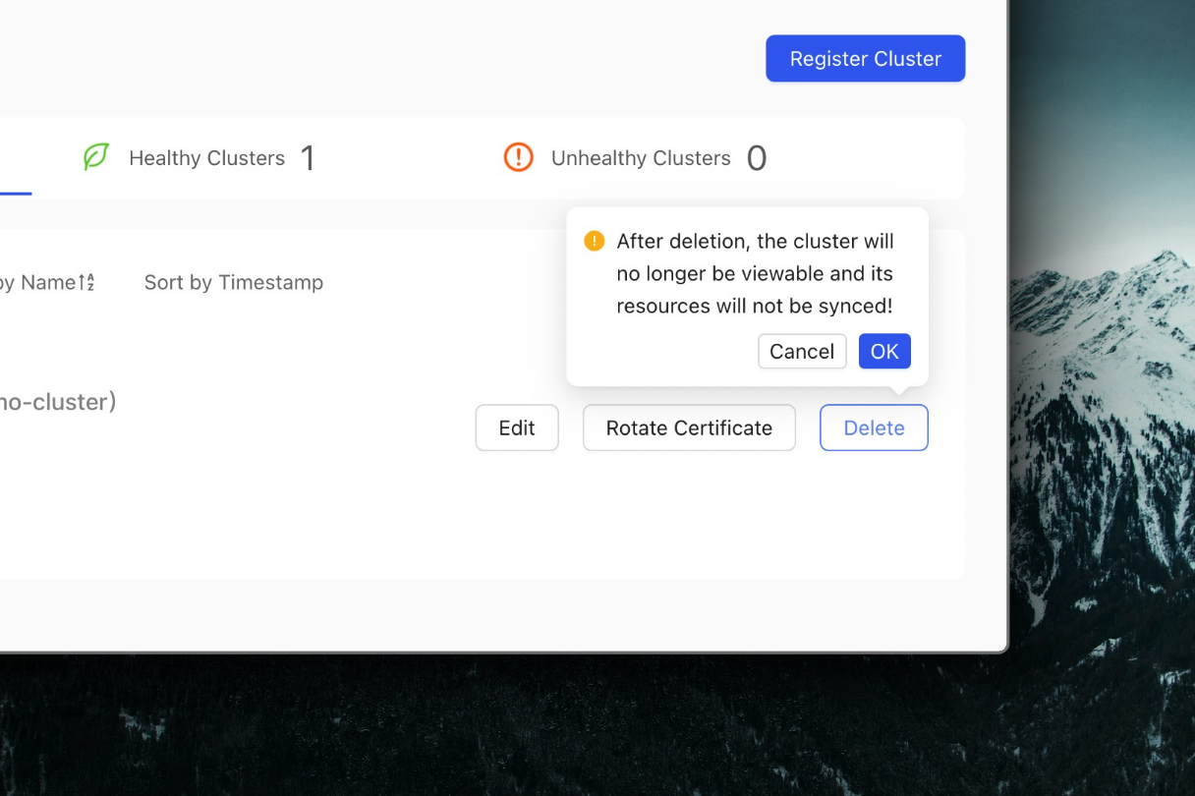1195x796 pixels.
Task: Click the cluster name ending in no-cluster
Action: click(57, 402)
